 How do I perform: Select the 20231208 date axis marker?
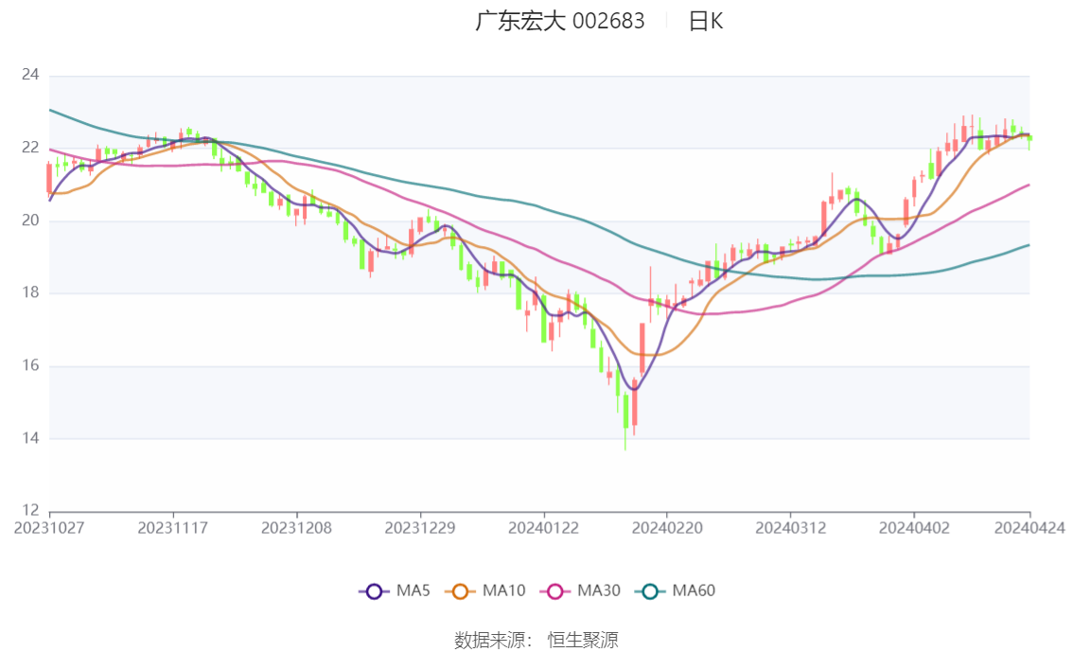pos(296,528)
